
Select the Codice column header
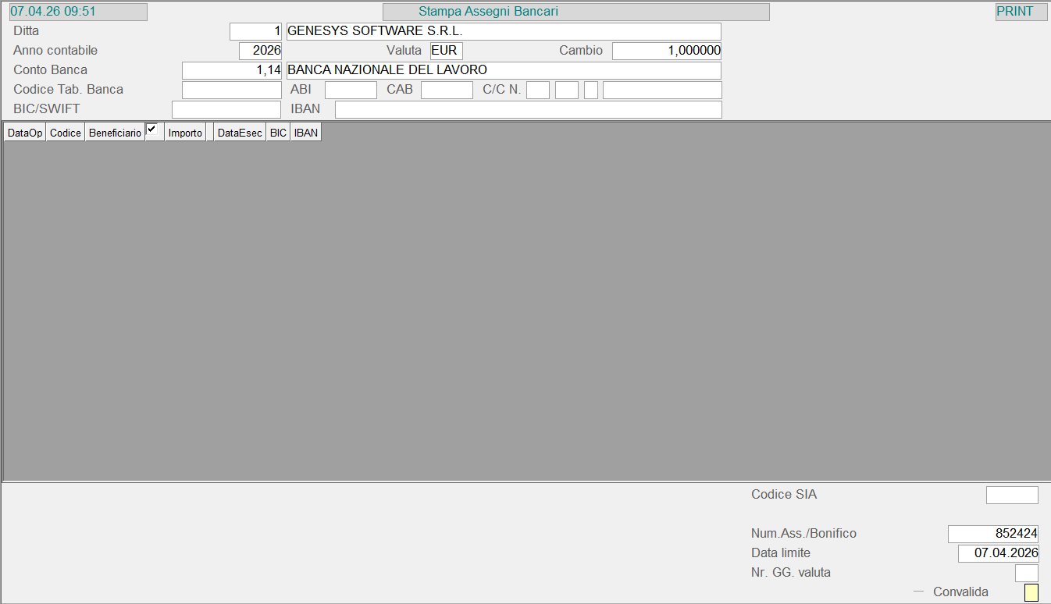(x=66, y=133)
